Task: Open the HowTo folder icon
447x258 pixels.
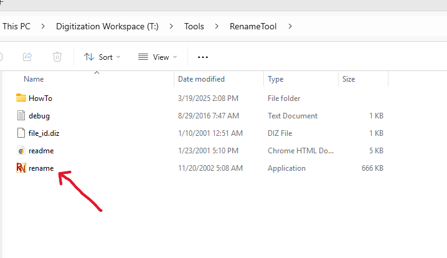Action: click(x=21, y=98)
